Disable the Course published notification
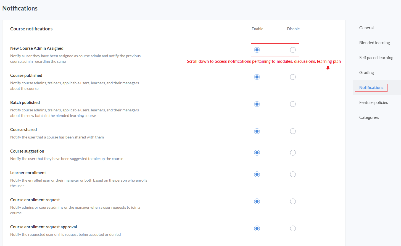The image size is (401, 246). 293,77
